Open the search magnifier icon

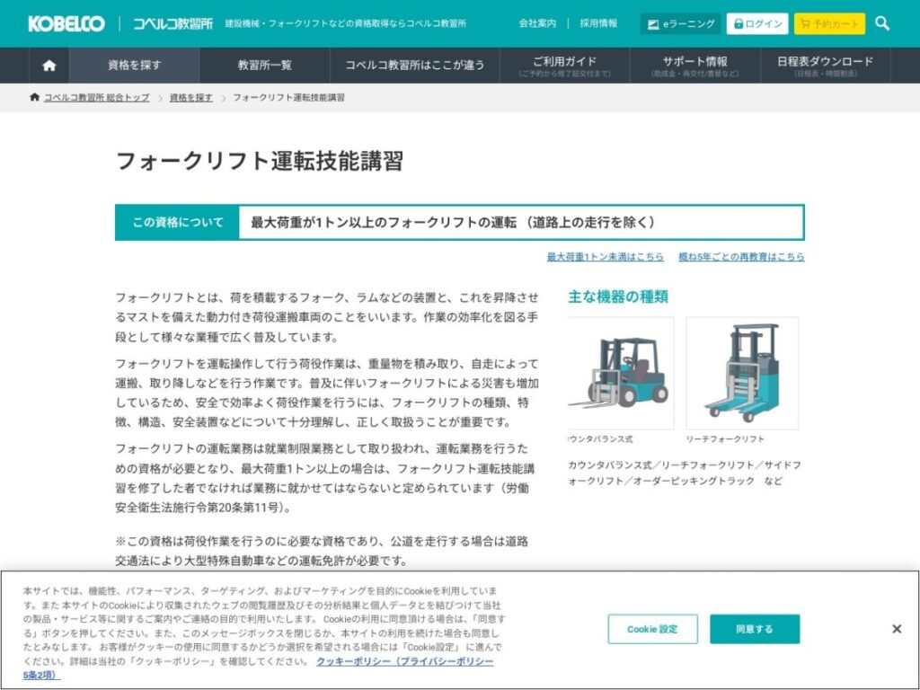coord(882,23)
